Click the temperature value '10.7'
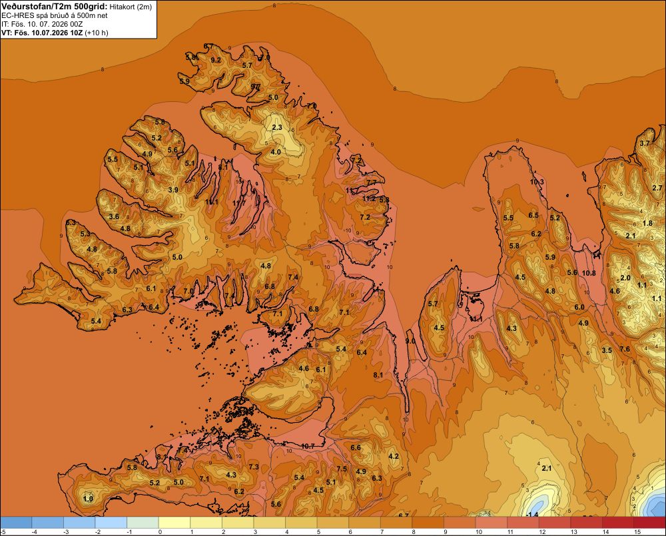666x536 pixels. (308, 446)
